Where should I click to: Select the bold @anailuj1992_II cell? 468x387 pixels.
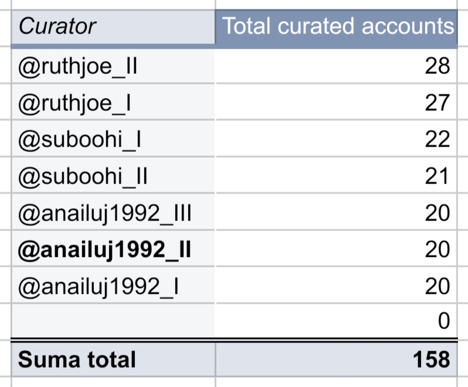click(x=113, y=249)
